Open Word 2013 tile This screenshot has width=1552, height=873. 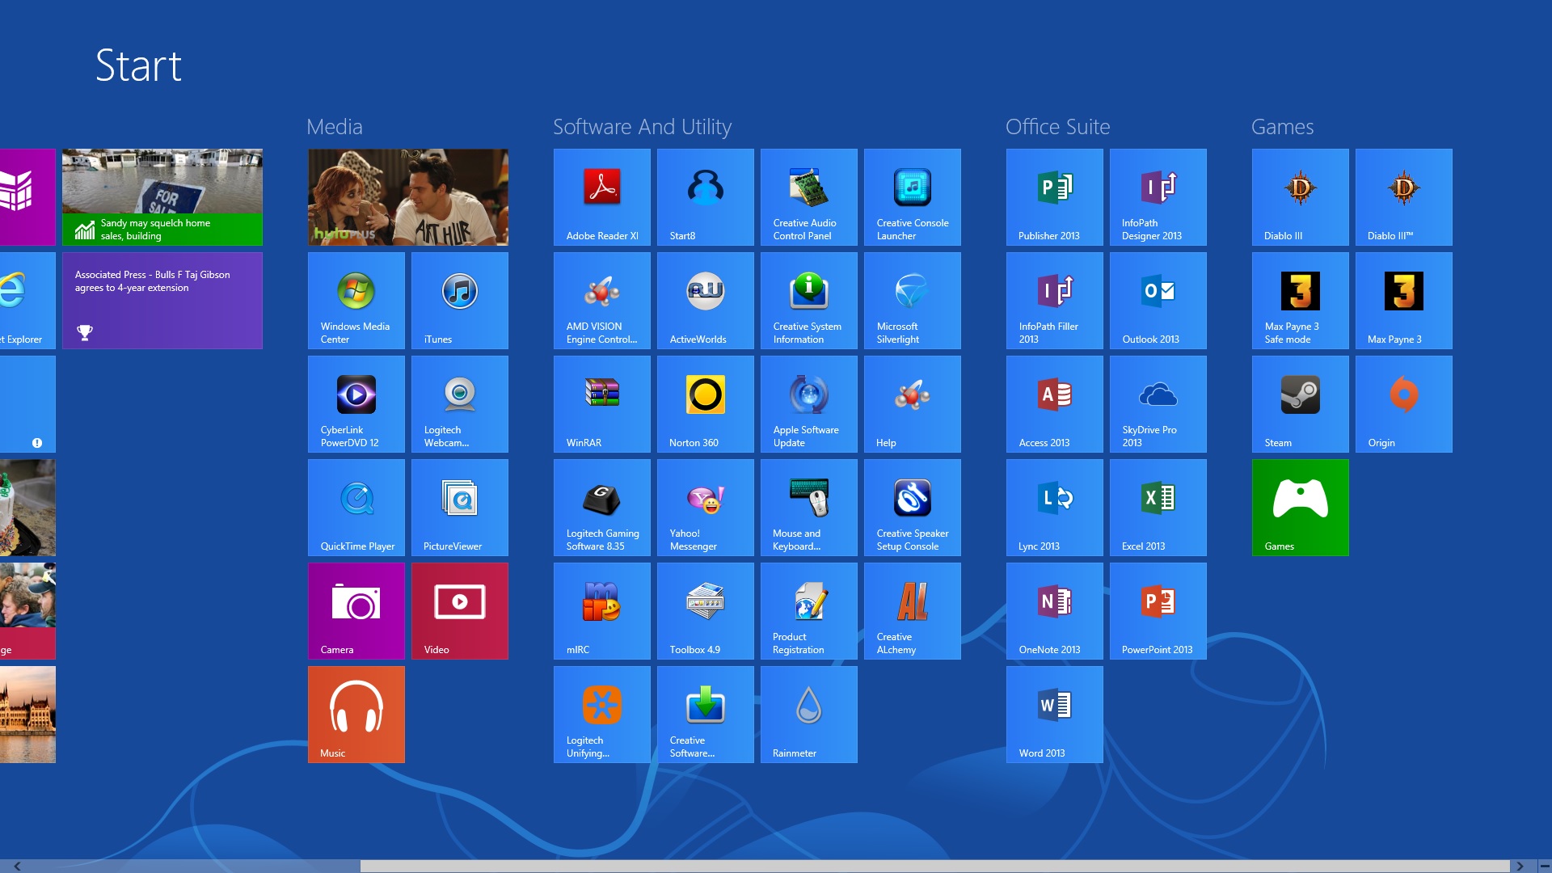coord(1054,714)
